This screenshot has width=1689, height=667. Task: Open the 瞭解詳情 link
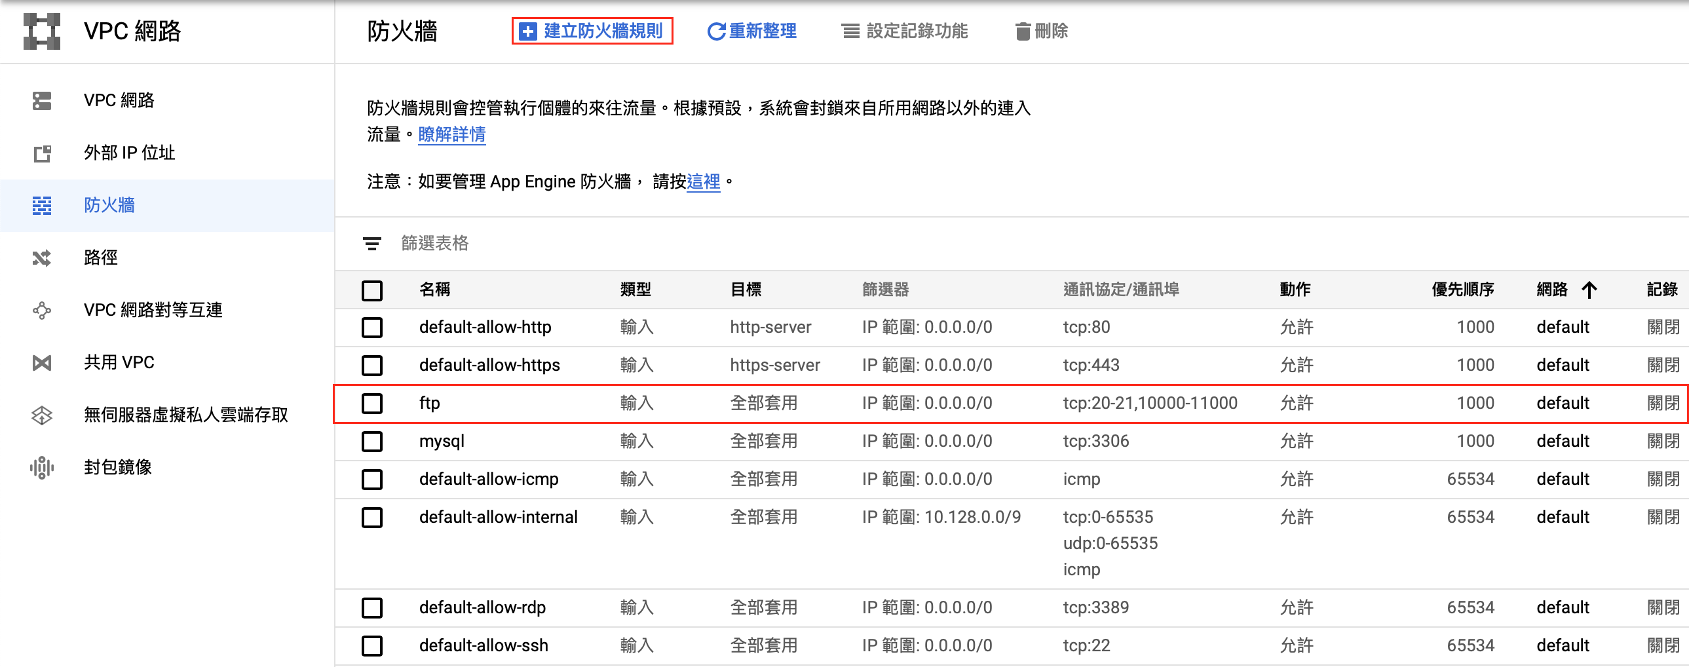pyautogui.click(x=452, y=134)
